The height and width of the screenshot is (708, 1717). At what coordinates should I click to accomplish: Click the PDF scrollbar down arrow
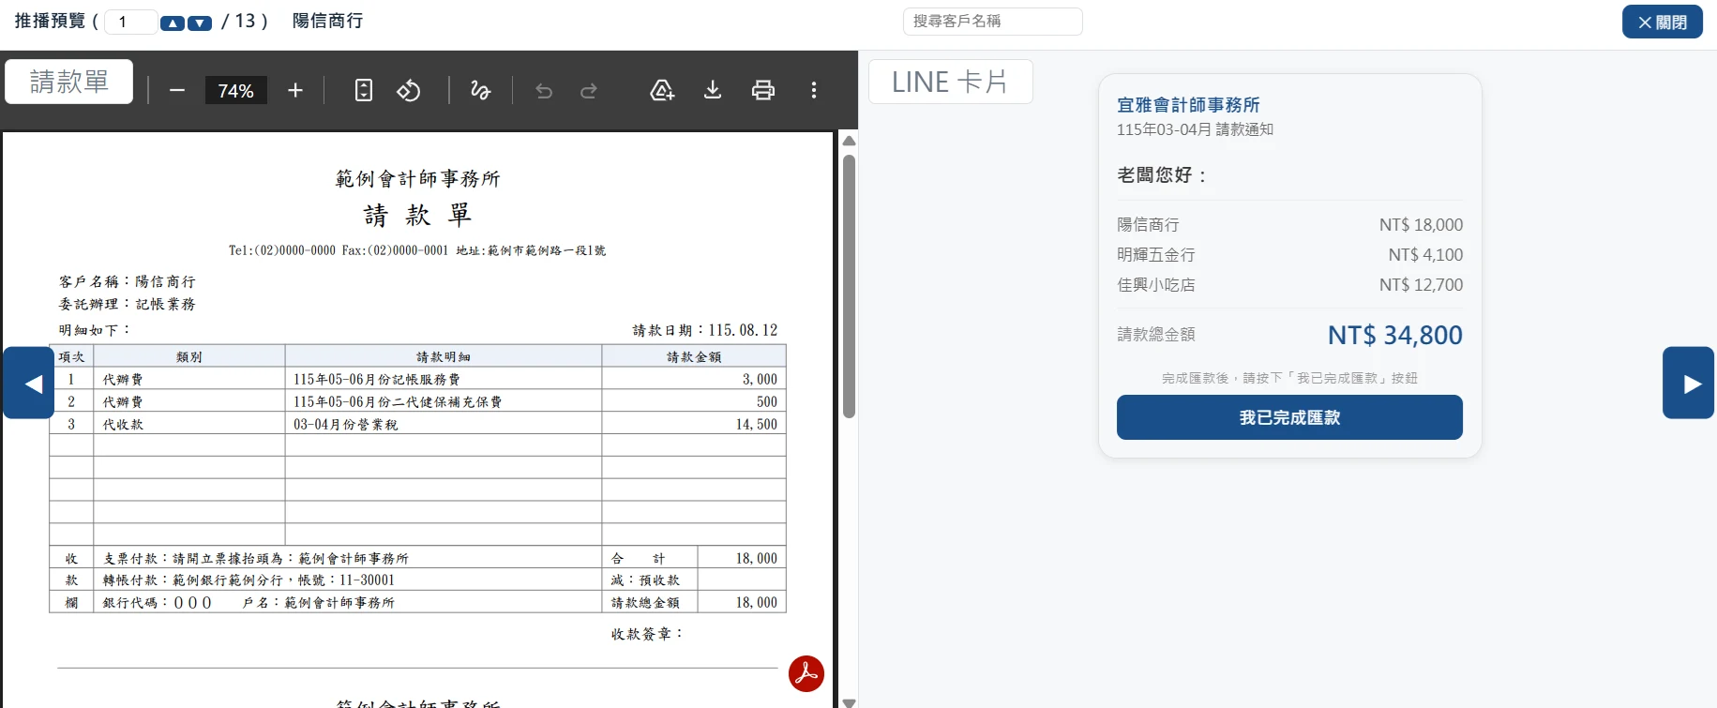point(849,701)
